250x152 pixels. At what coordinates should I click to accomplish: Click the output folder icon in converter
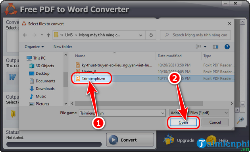13,114
